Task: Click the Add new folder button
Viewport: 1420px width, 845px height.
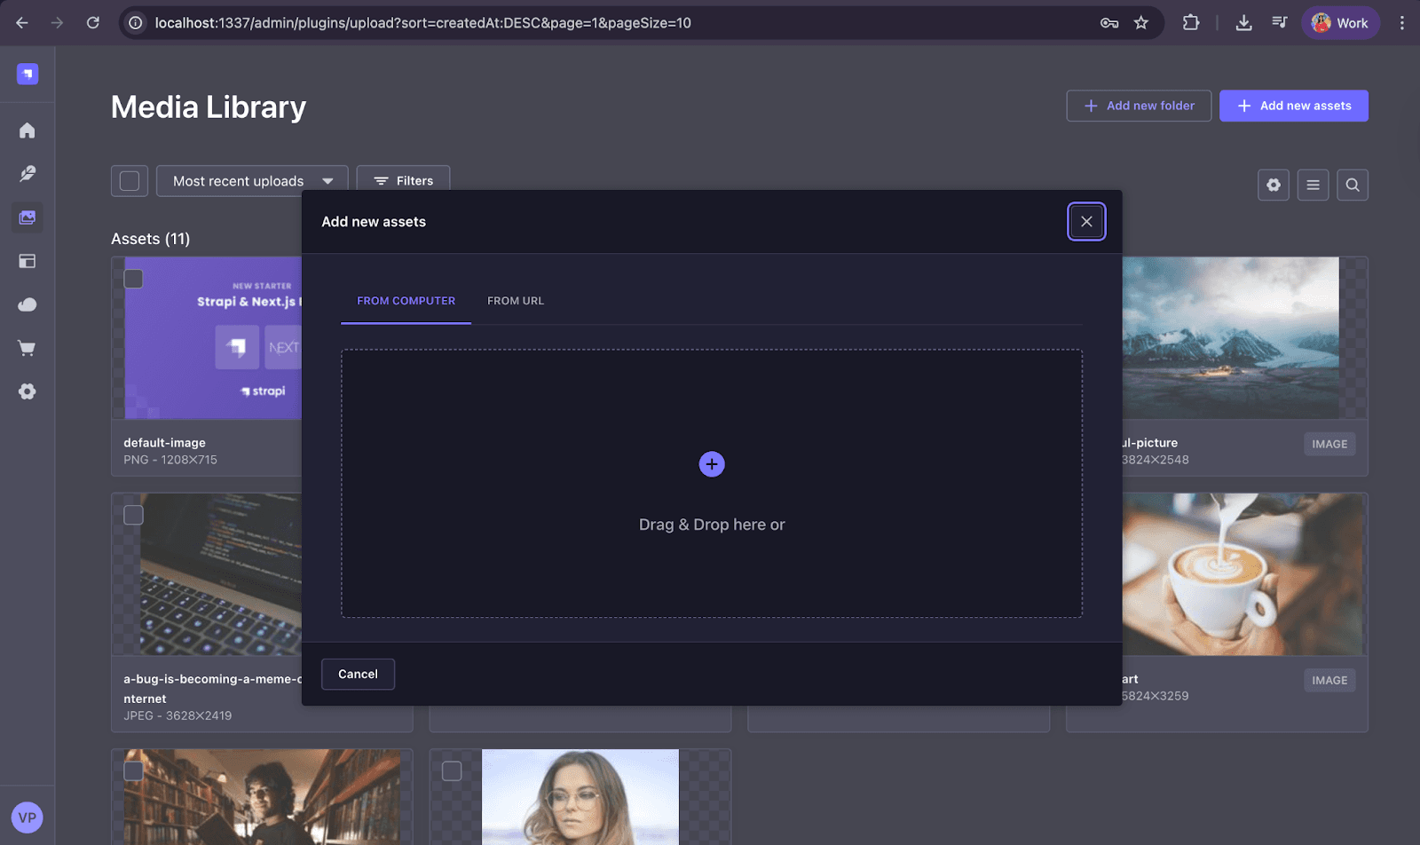Action: point(1138,106)
